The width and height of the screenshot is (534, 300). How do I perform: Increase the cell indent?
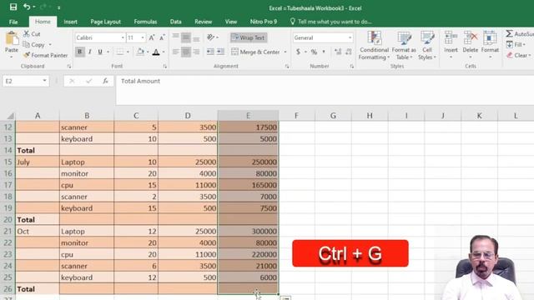(x=220, y=52)
